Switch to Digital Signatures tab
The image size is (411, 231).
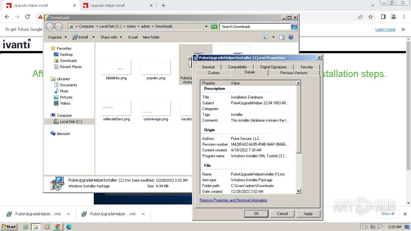click(274, 67)
